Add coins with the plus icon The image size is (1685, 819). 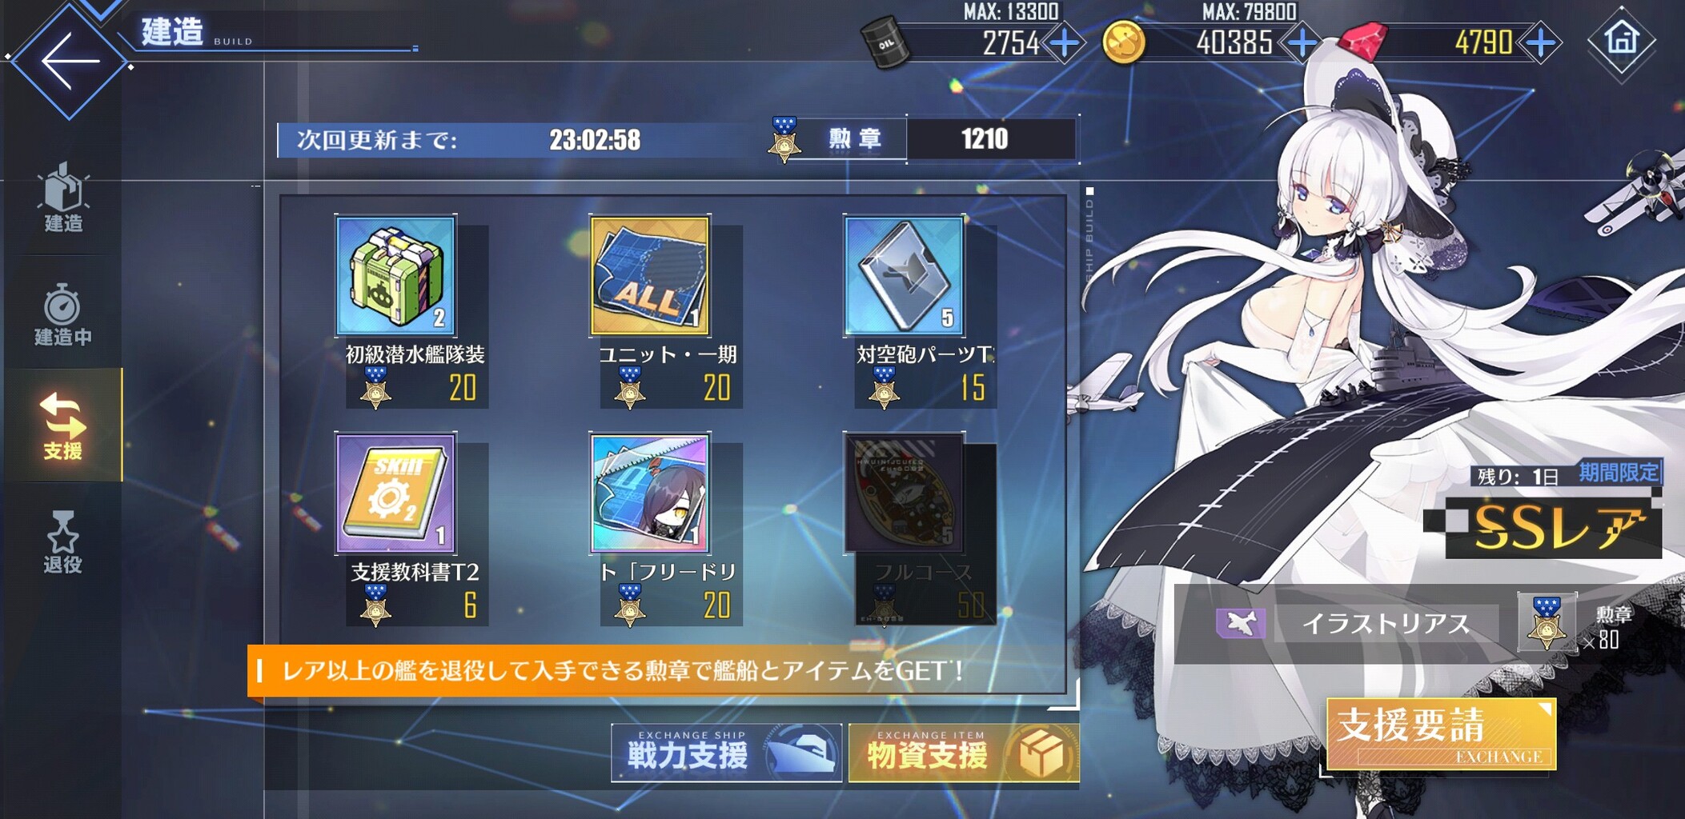click(1302, 42)
